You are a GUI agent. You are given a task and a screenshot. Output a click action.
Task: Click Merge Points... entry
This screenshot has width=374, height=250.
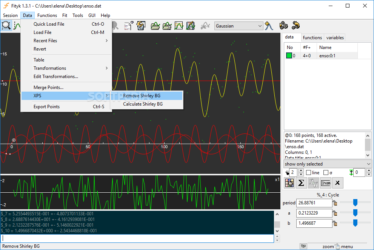(x=66, y=87)
